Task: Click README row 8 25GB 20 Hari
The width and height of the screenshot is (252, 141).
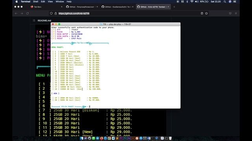Action: [x=85, y=114]
